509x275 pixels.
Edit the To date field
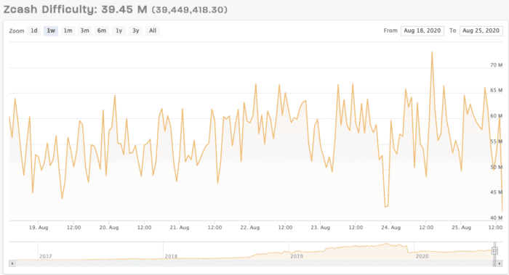(x=481, y=30)
